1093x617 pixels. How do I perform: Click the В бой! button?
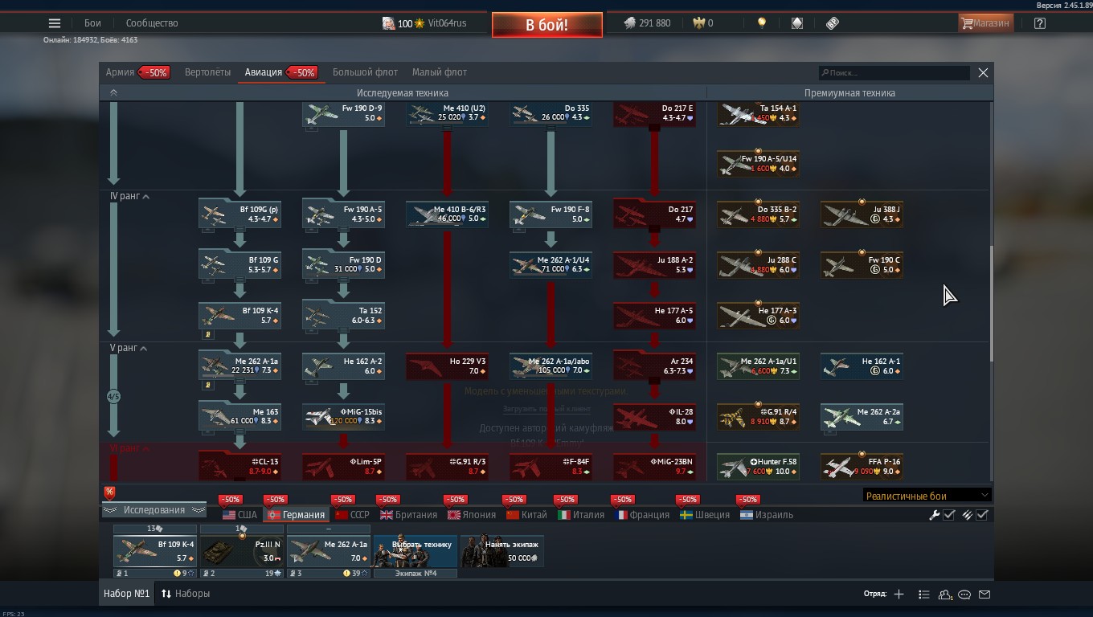[547, 25]
